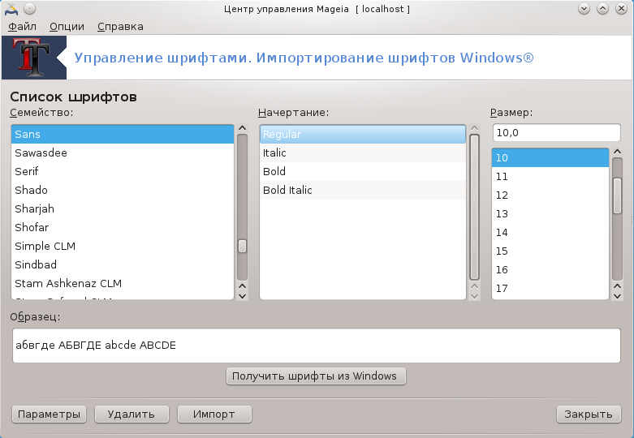
Task: Click the round pin button beside the Mageia title bar icon
Action: tap(30, 8)
